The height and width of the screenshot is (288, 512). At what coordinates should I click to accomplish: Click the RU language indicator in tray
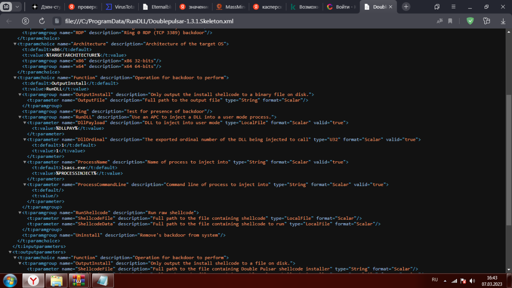[x=435, y=279]
